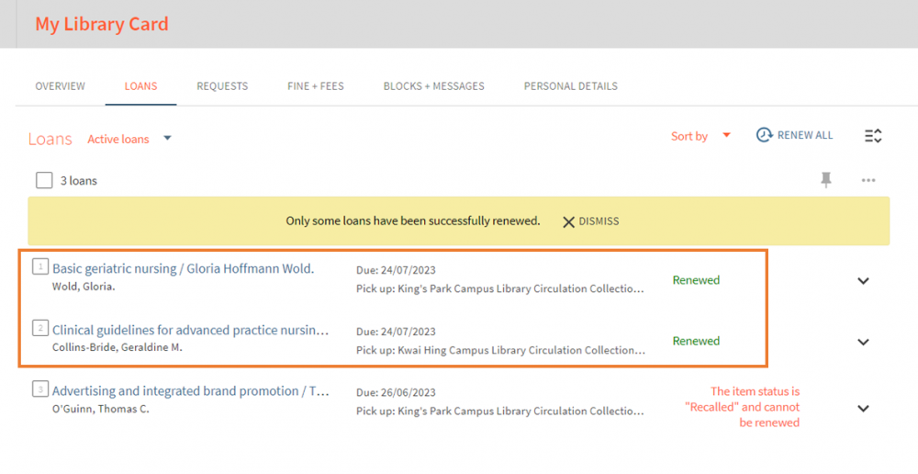Click the pin icon above loans list
This screenshot has height=474, width=918.
pos(826,180)
